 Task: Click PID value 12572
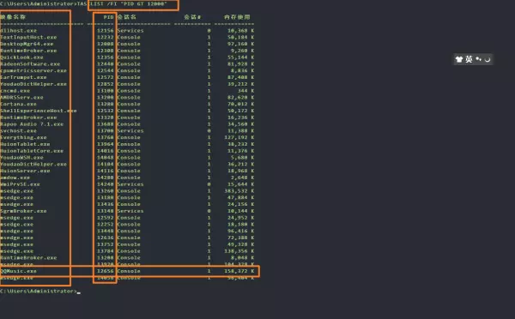105,77
